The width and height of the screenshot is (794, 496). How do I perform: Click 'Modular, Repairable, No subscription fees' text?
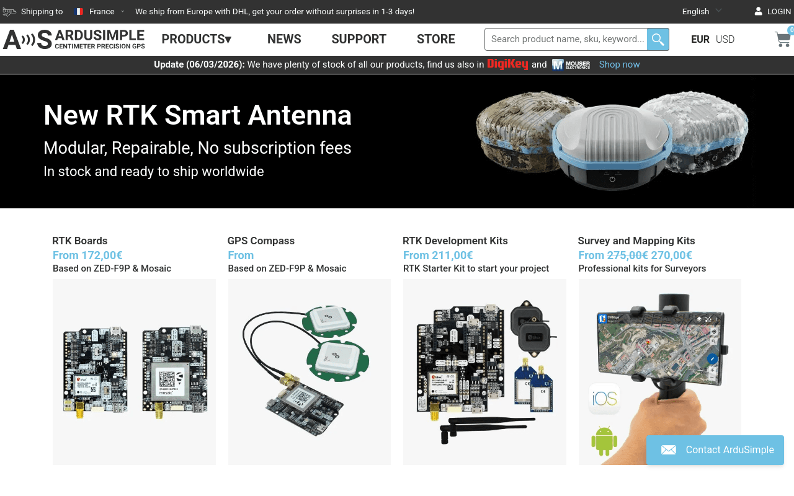(x=197, y=148)
